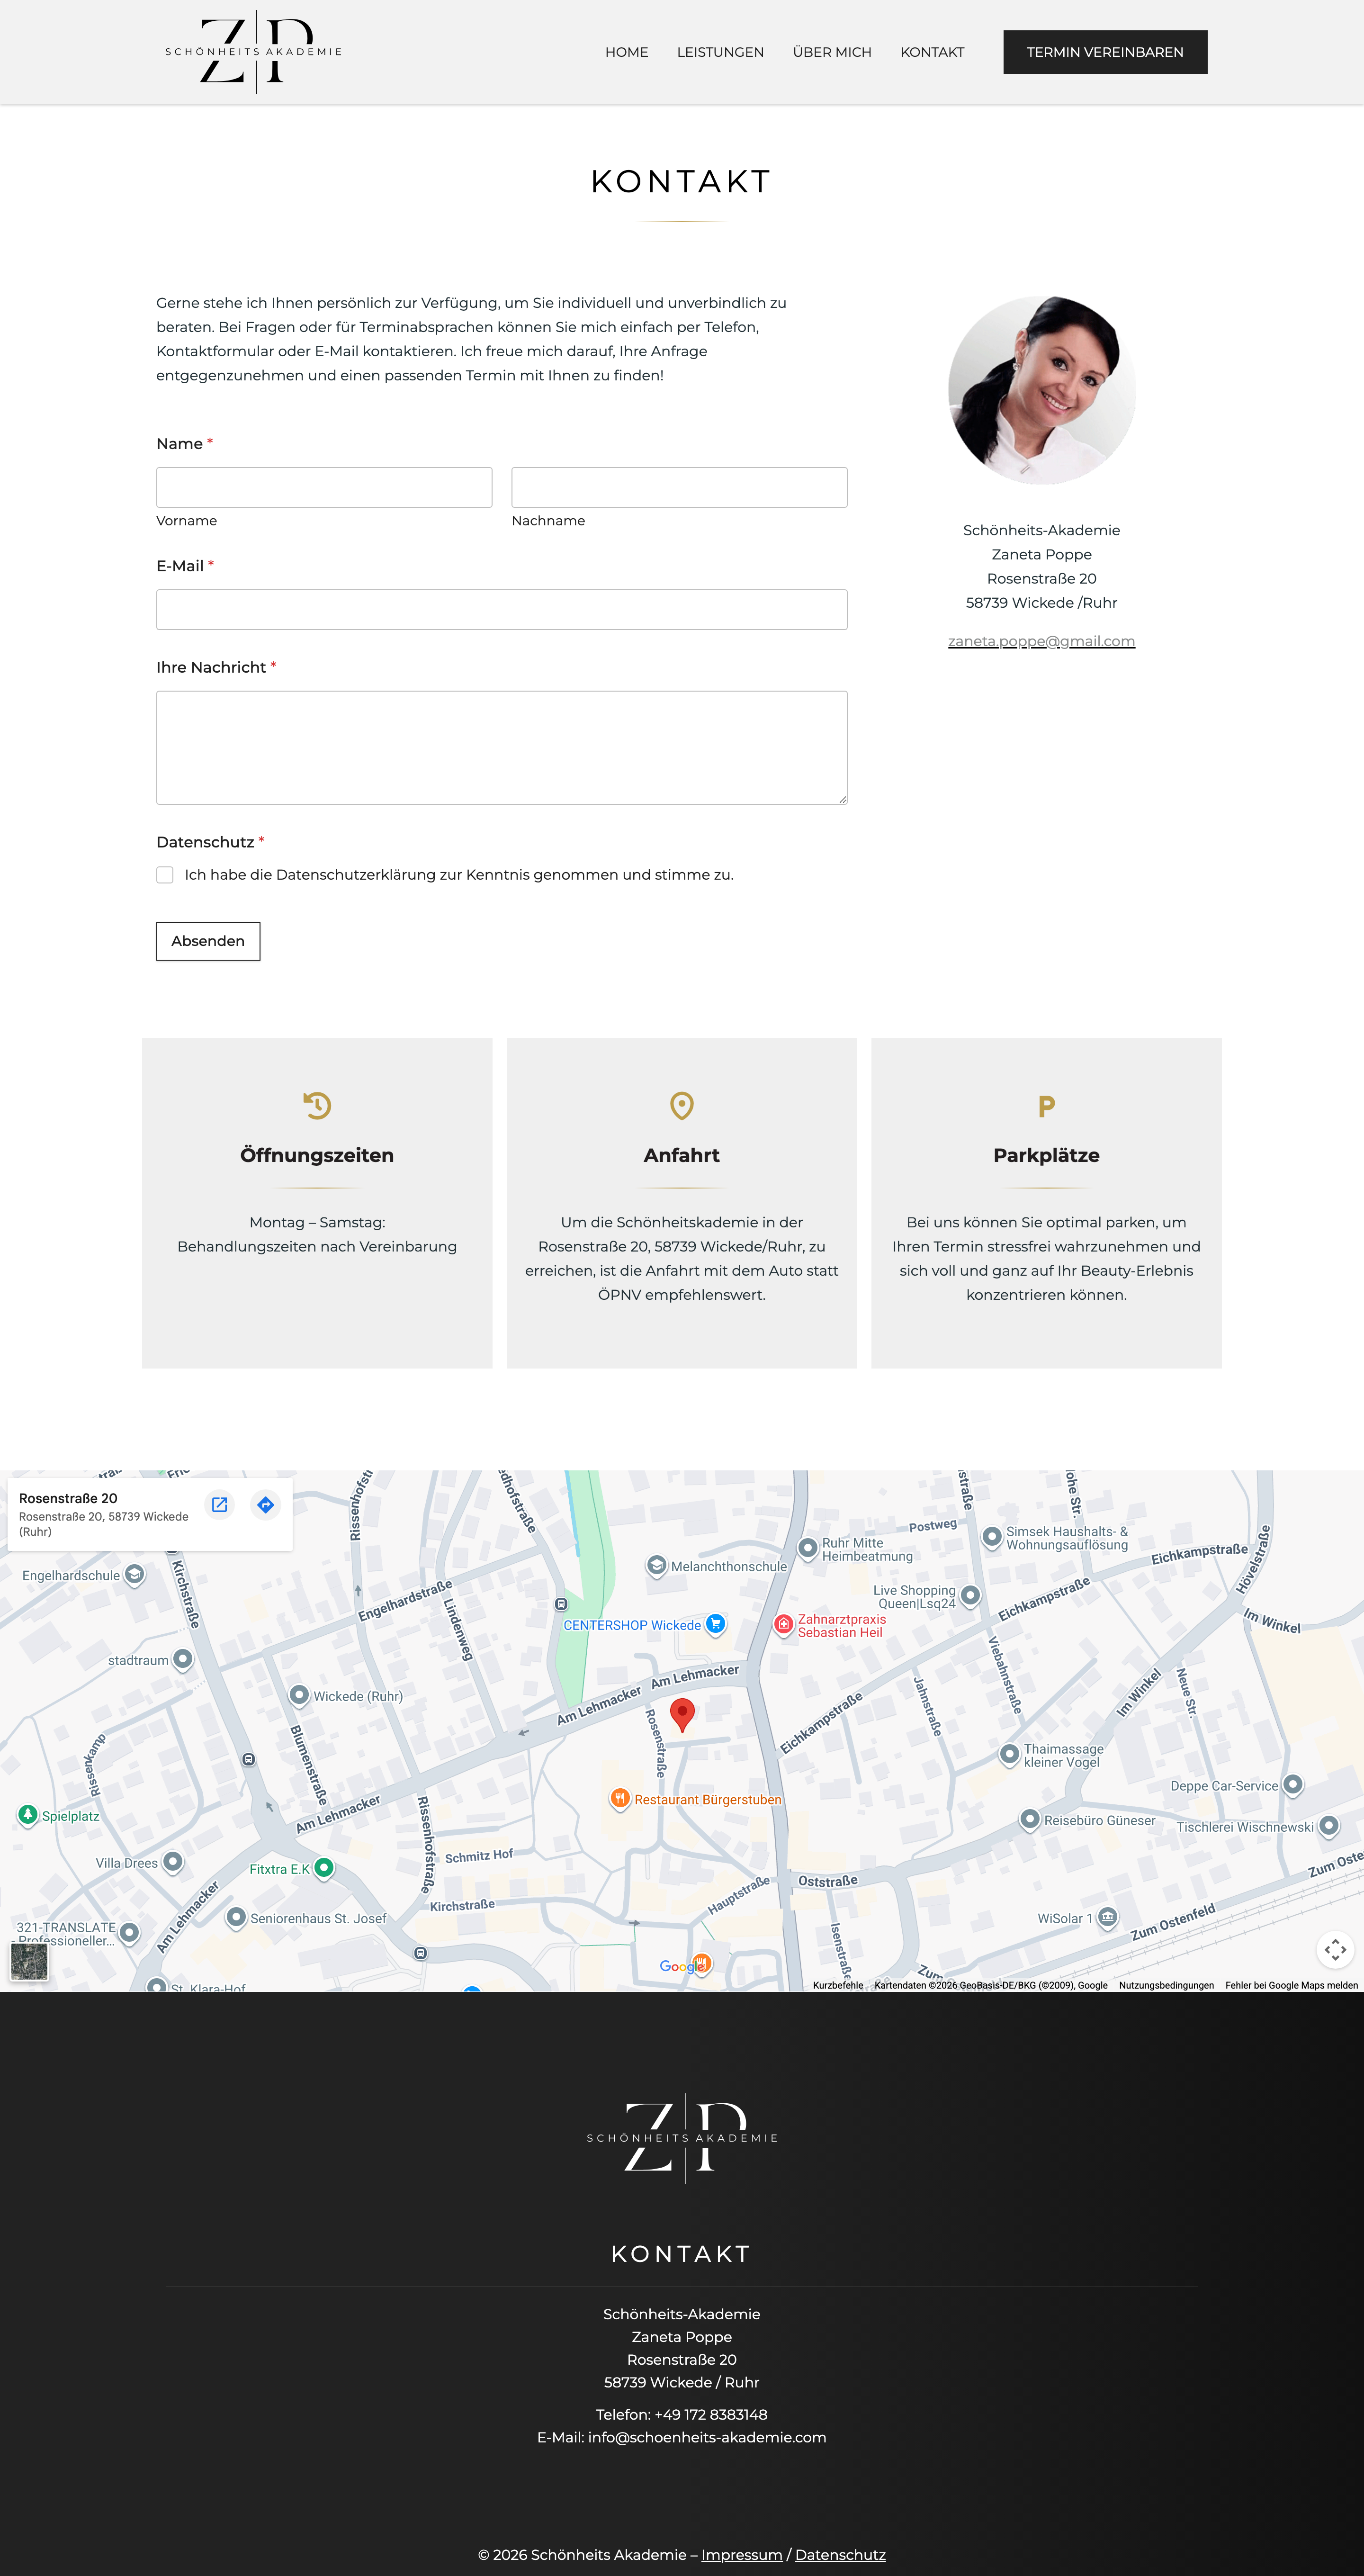1364x2576 pixels.
Task: Tick the Datenschutz consent checkbox
Action: [165, 875]
